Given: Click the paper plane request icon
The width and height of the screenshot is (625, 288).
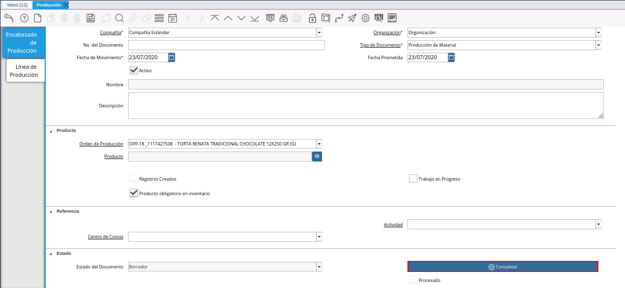Looking at the screenshot, I should (352, 18).
